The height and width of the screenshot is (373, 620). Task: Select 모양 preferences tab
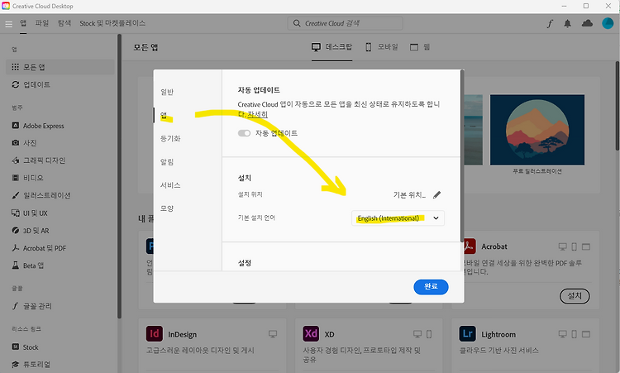[x=167, y=208]
